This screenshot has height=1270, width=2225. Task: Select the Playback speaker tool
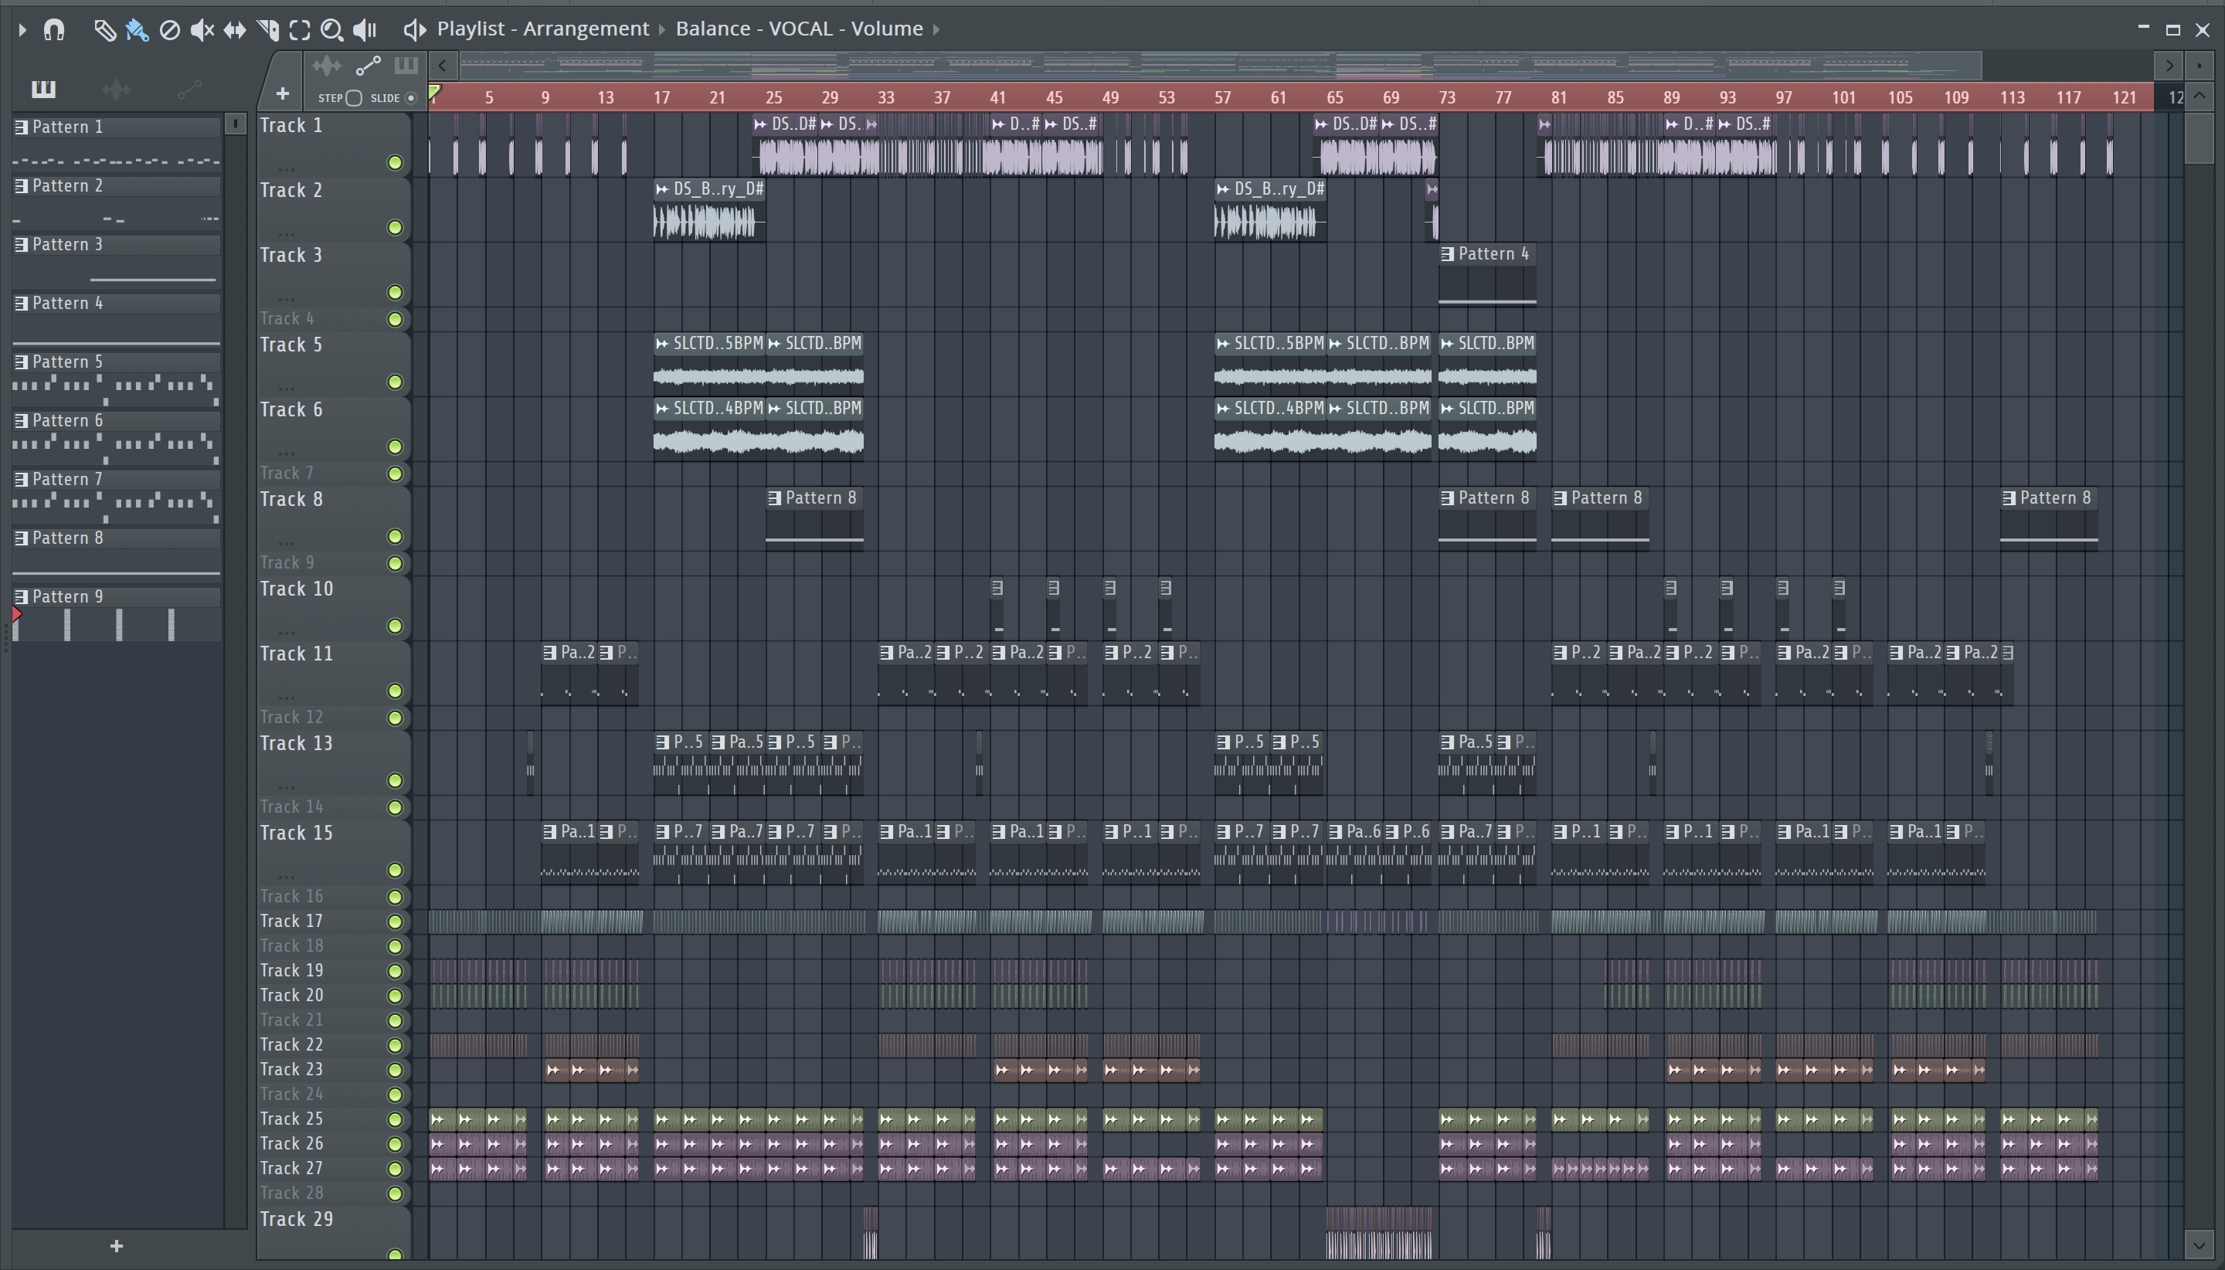pos(365,31)
